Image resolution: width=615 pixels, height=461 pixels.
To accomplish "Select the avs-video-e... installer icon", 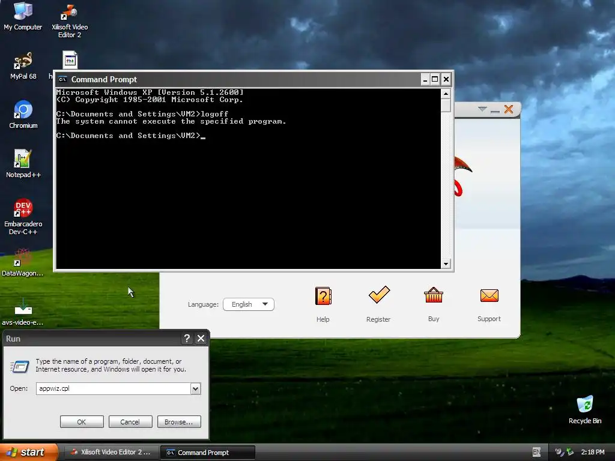I will tap(22, 312).
